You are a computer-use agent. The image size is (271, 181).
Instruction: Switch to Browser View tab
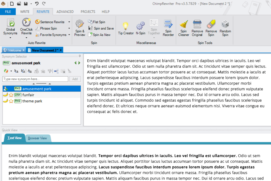click(38, 138)
